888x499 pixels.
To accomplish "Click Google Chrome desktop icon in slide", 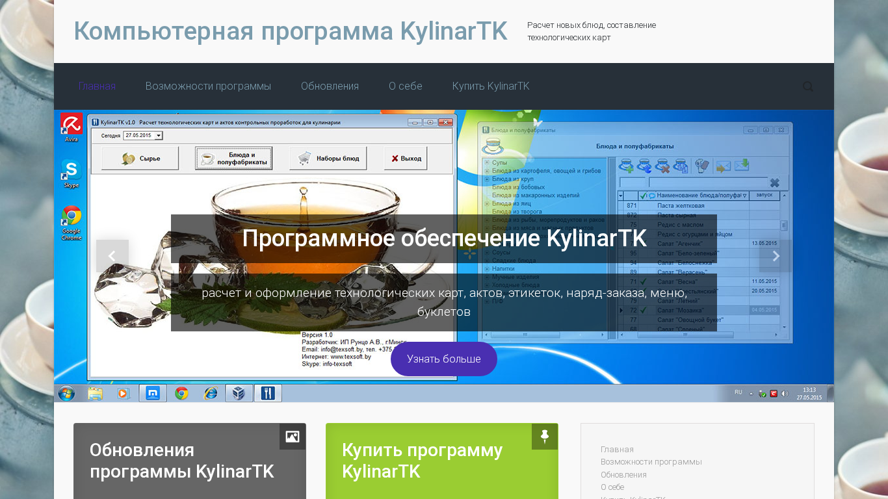I will click(72, 222).
